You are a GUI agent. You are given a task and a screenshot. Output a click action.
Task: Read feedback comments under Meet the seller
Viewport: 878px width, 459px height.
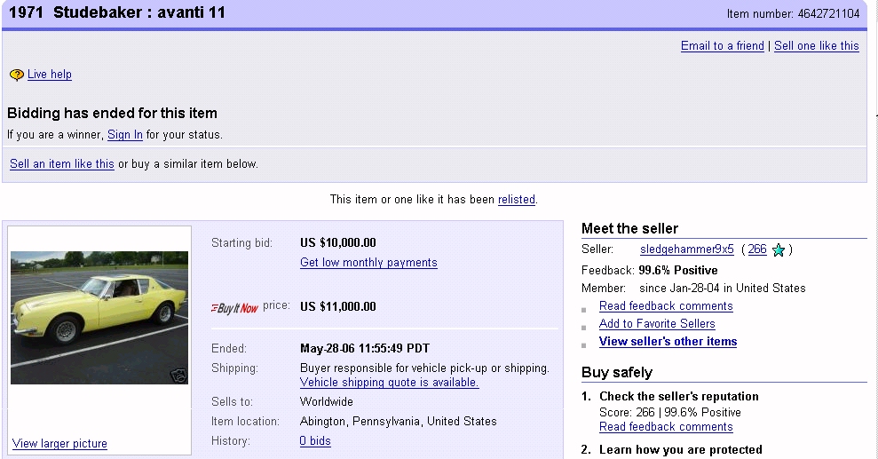click(x=666, y=306)
